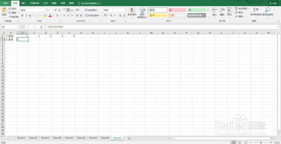
Task: Cut selection with 剪切 scissors
Action: pos(12,9)
